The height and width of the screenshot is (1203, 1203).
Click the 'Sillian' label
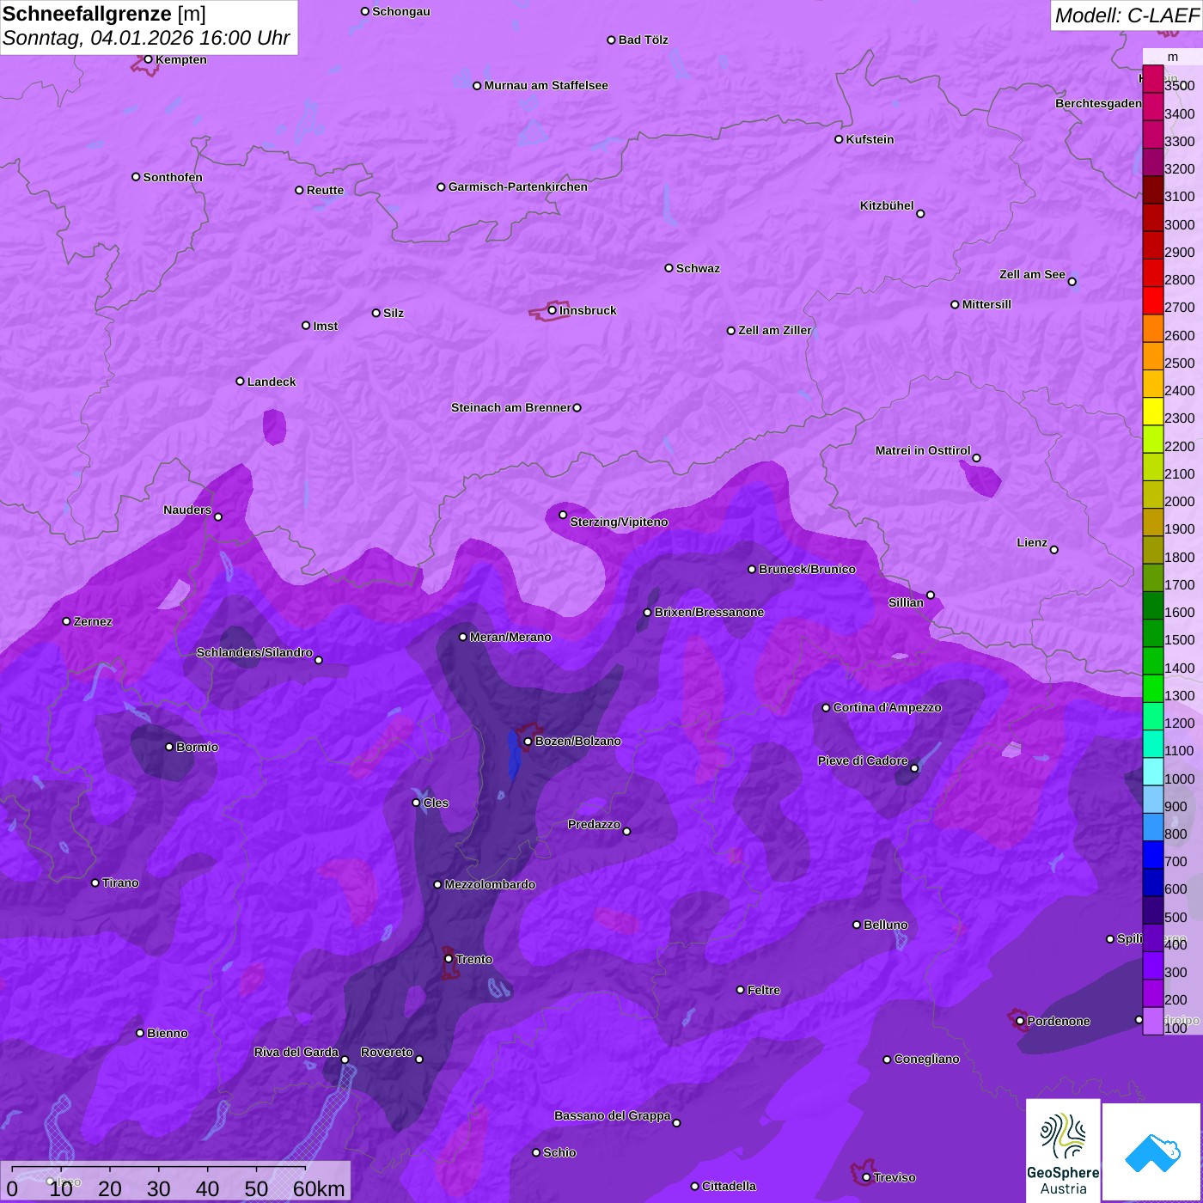pyautogui.click(x=906, y=603)
